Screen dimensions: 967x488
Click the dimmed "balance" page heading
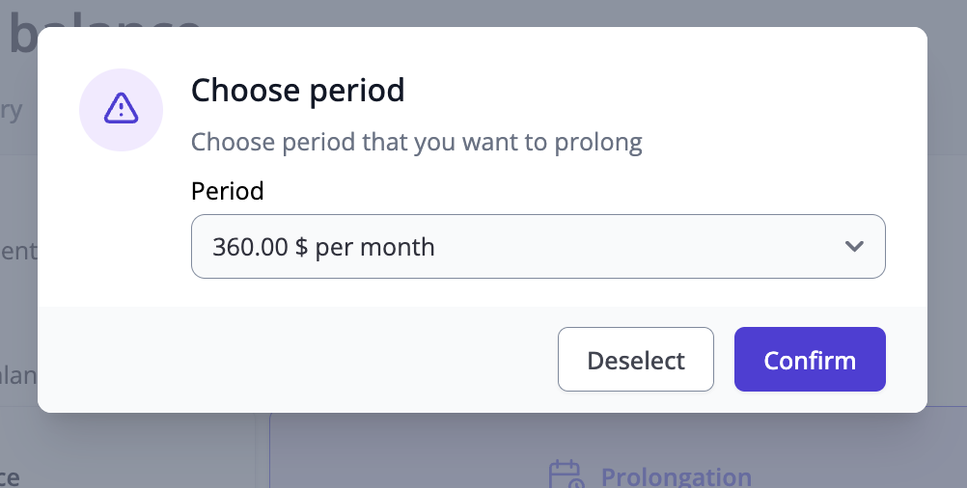[106, 29]
